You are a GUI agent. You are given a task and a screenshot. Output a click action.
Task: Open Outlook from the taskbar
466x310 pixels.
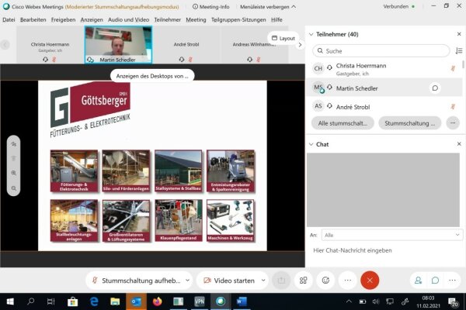point(136,301)
